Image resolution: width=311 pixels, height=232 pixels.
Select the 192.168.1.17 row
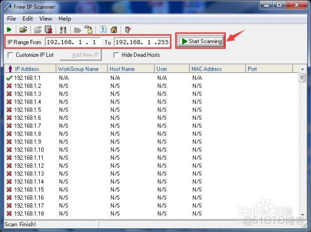(x=151, y=206)
